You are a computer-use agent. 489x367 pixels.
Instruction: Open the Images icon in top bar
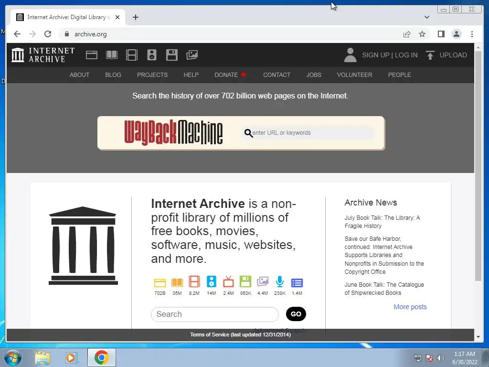(x=192, y=55)
